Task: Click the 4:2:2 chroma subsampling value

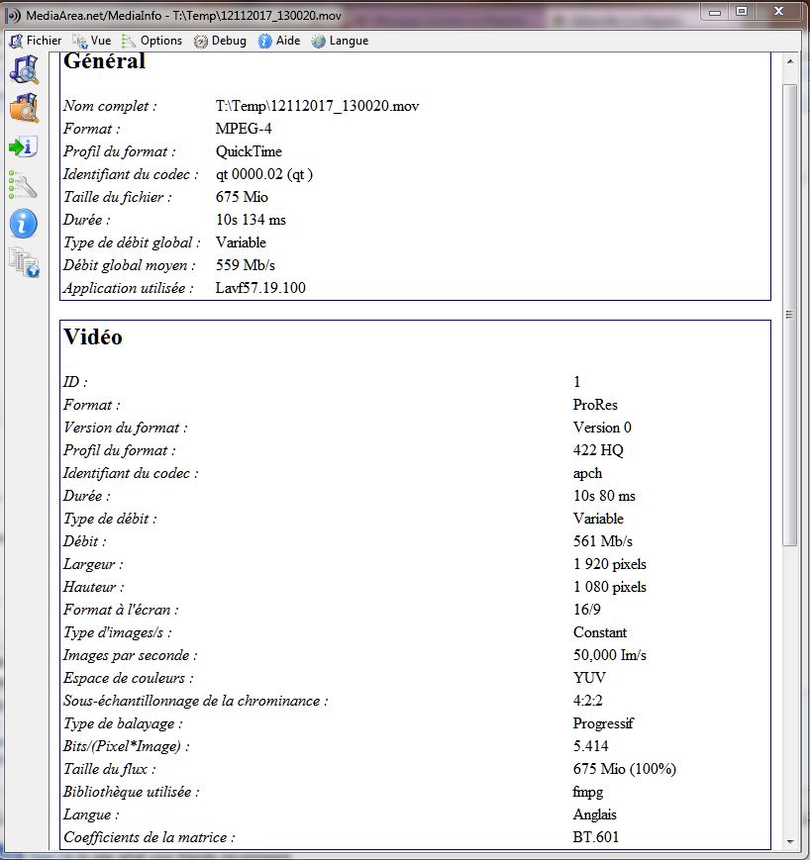Action: (x=588, y=701)
